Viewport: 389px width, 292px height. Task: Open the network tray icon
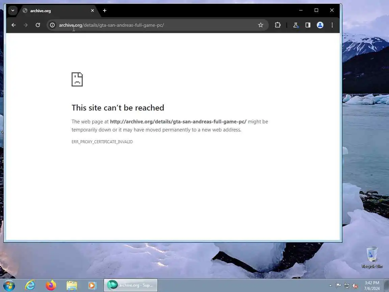pyautogui.click(x=347, y=286)
